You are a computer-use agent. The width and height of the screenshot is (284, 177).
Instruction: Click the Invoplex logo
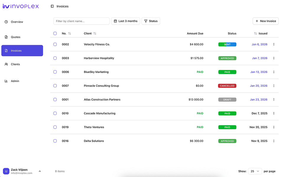20,6
